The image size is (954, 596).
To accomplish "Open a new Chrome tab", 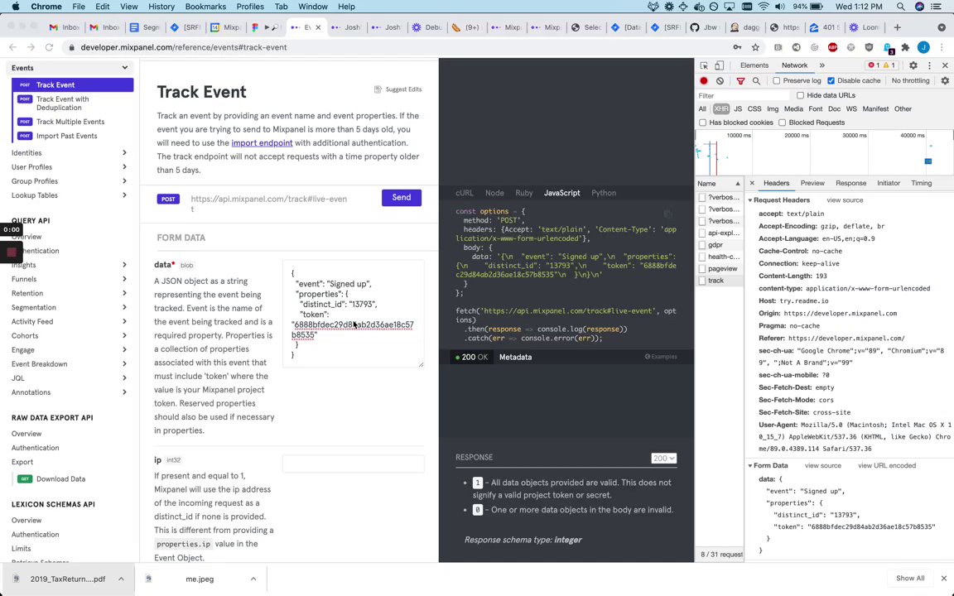I will (897, 27).
